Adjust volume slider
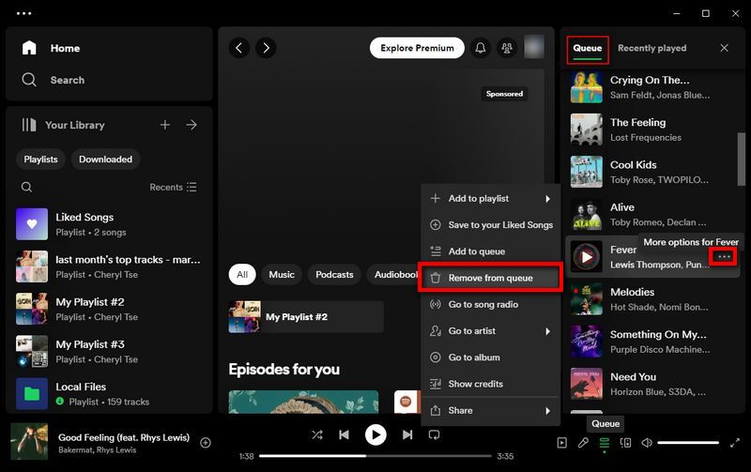The width and height of the screenshot is (751, 472). point(688,443)
